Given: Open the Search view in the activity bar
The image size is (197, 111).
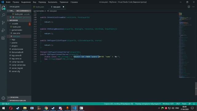Looking at the screenshot, I should click(3, 15).
